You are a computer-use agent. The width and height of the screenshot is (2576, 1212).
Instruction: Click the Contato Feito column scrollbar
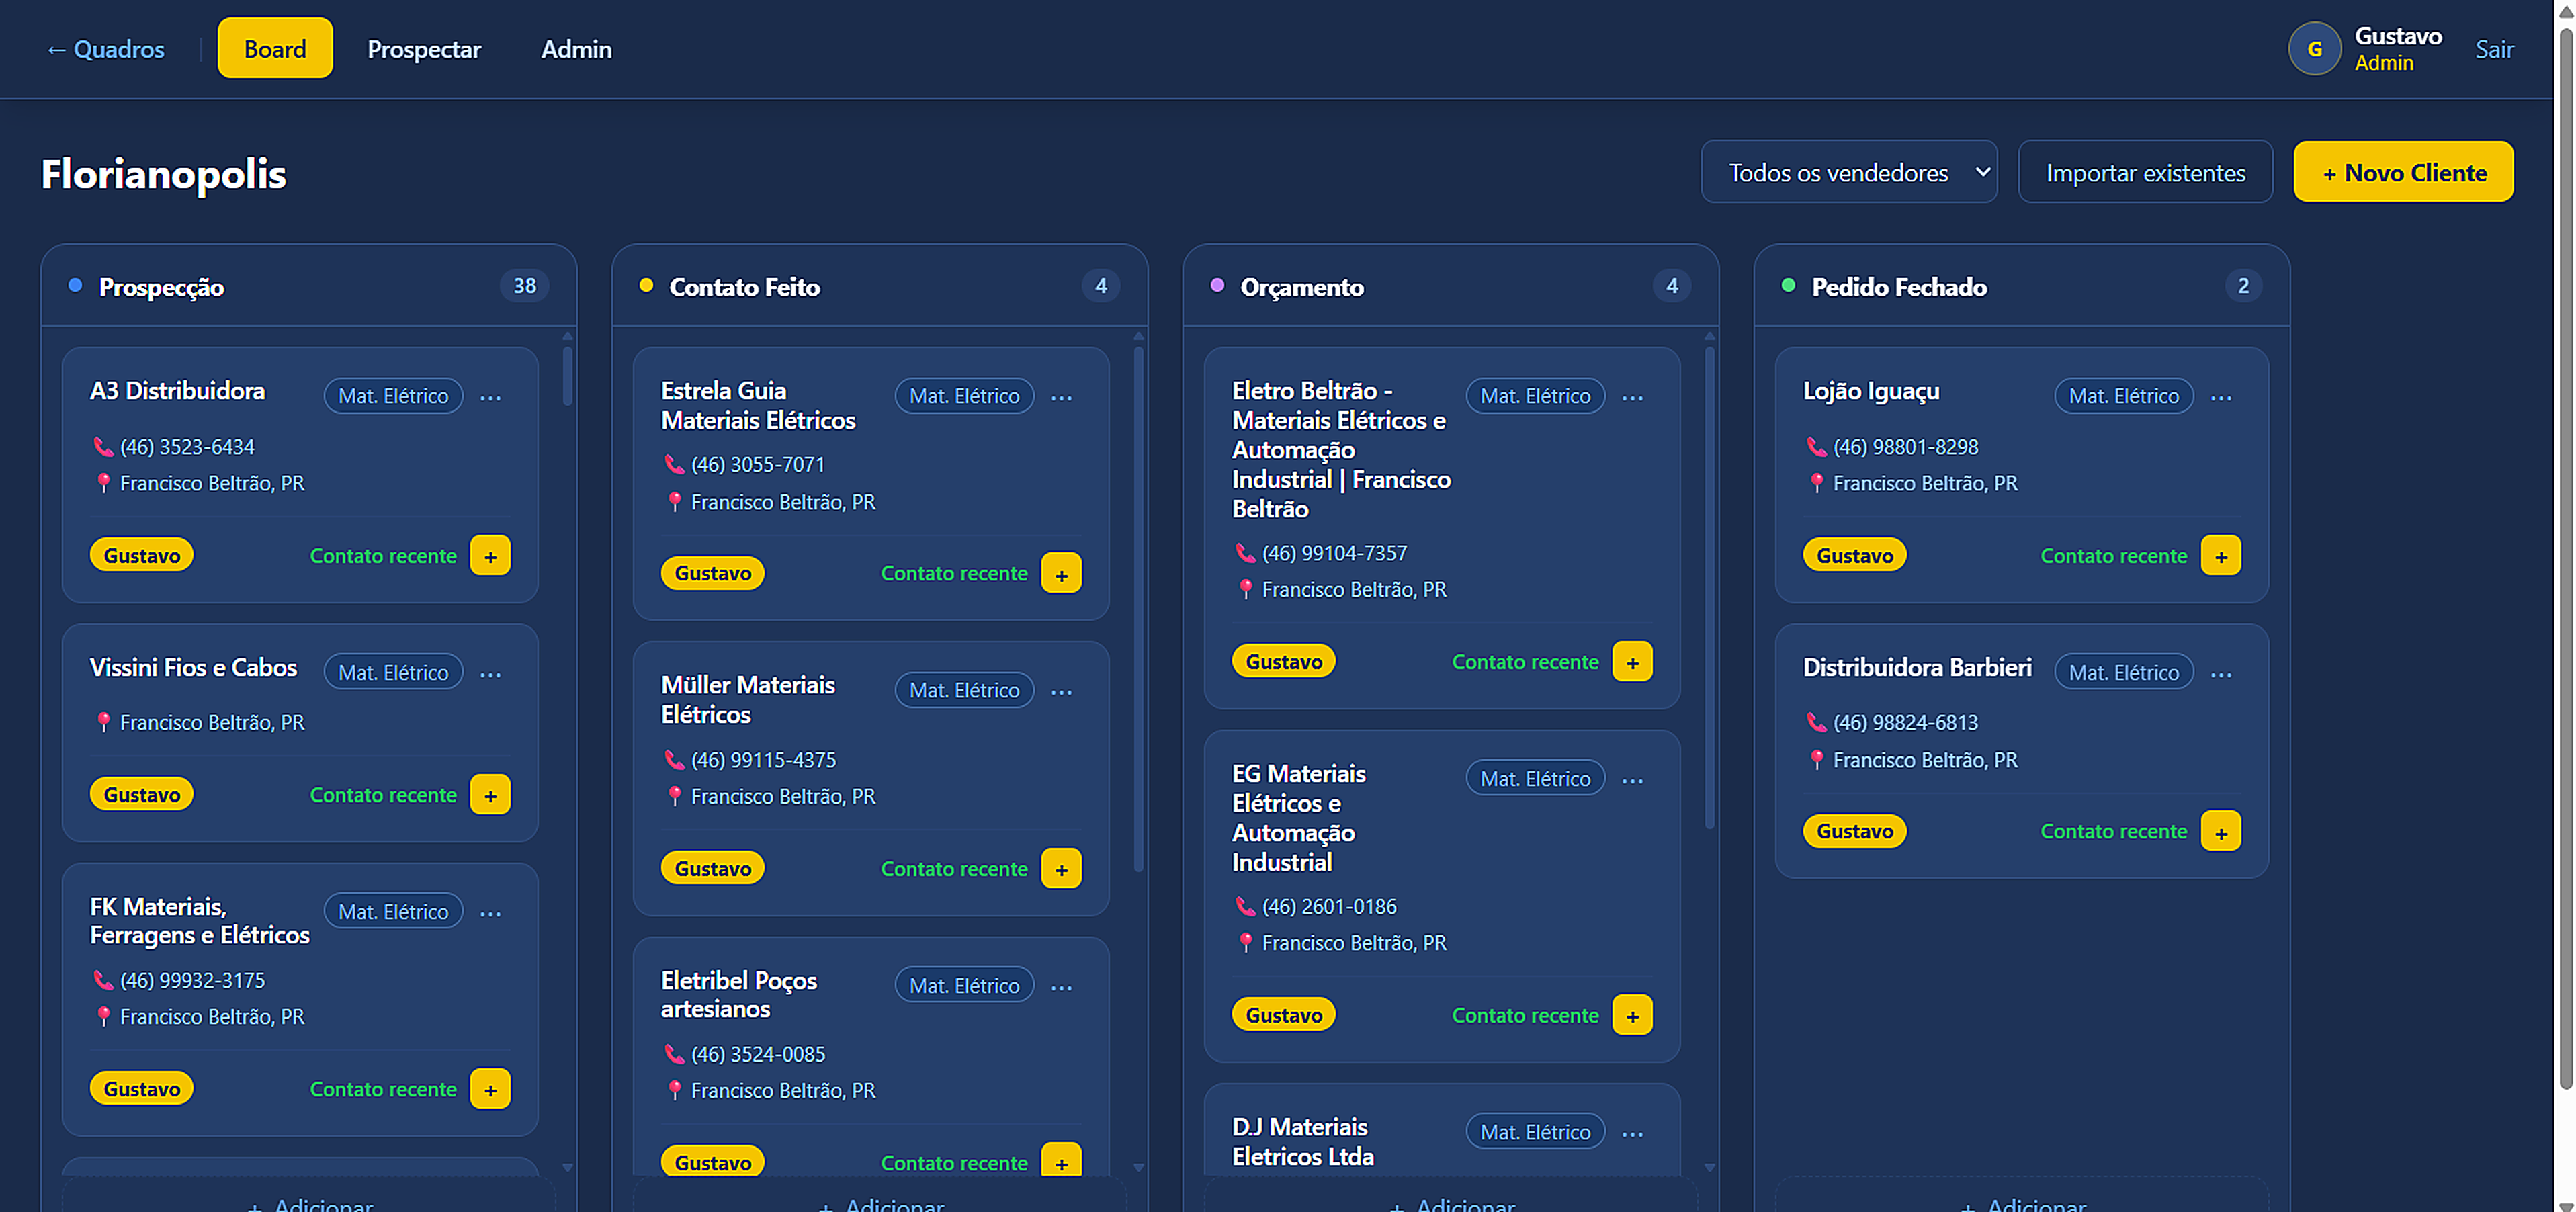[x=1138, y=608]
